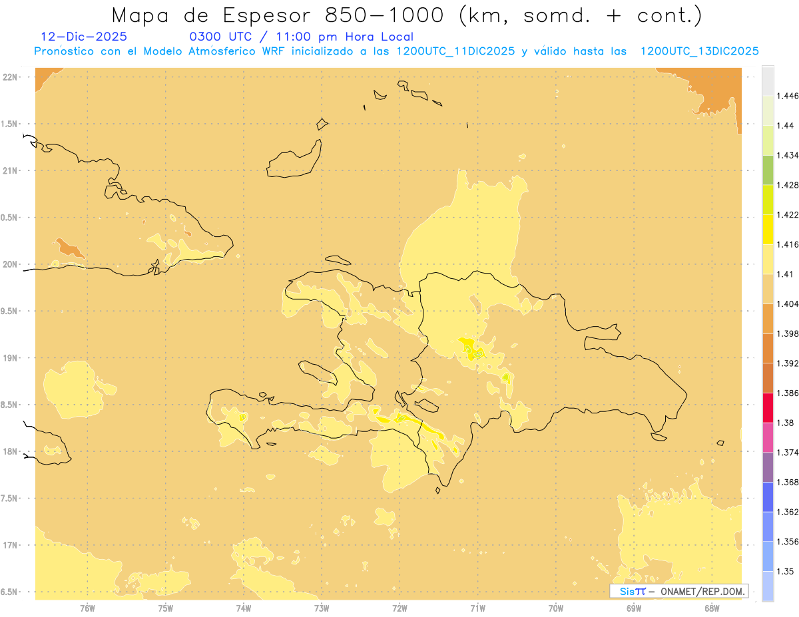Viewport: 799px width, 617px height.
Task: Click the color bar value '1.35'
Action: 785,571
